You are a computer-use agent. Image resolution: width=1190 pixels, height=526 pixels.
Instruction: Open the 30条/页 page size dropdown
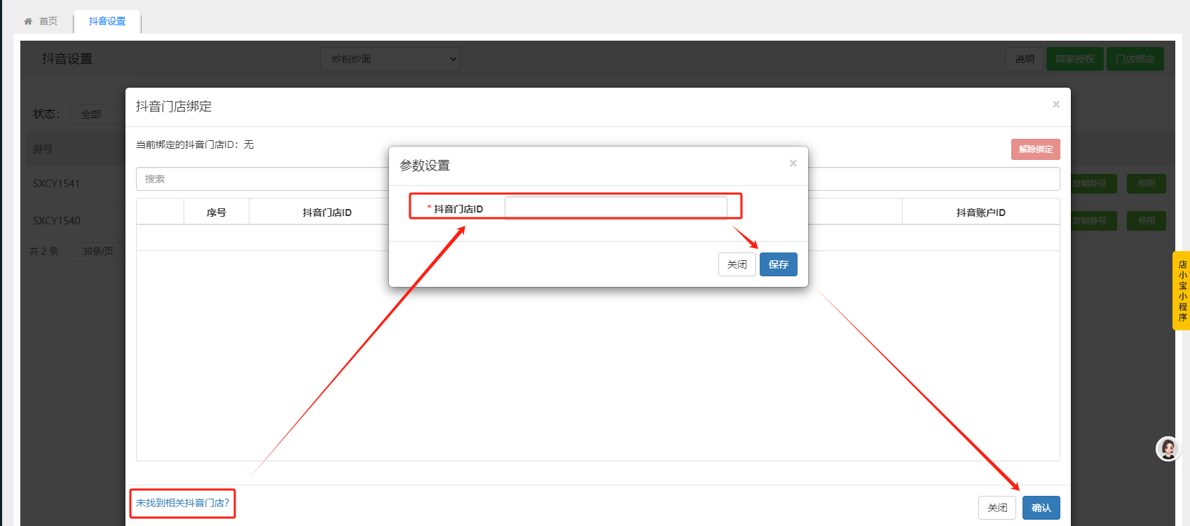click(97, 251)
